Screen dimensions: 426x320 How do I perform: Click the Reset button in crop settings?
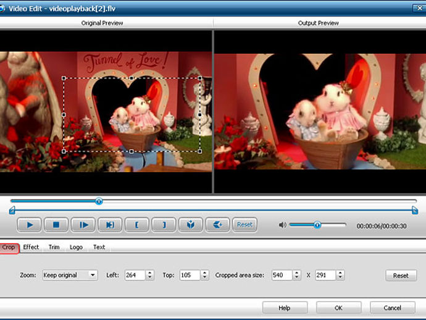pos(401,276)
